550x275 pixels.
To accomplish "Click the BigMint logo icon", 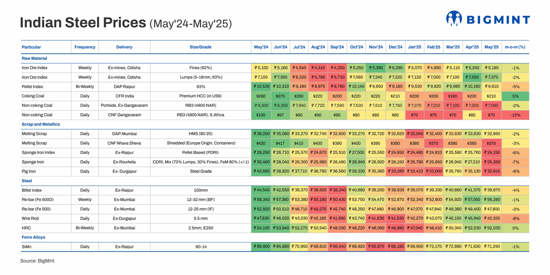I will pyautogui.click(x=454, y=18).
